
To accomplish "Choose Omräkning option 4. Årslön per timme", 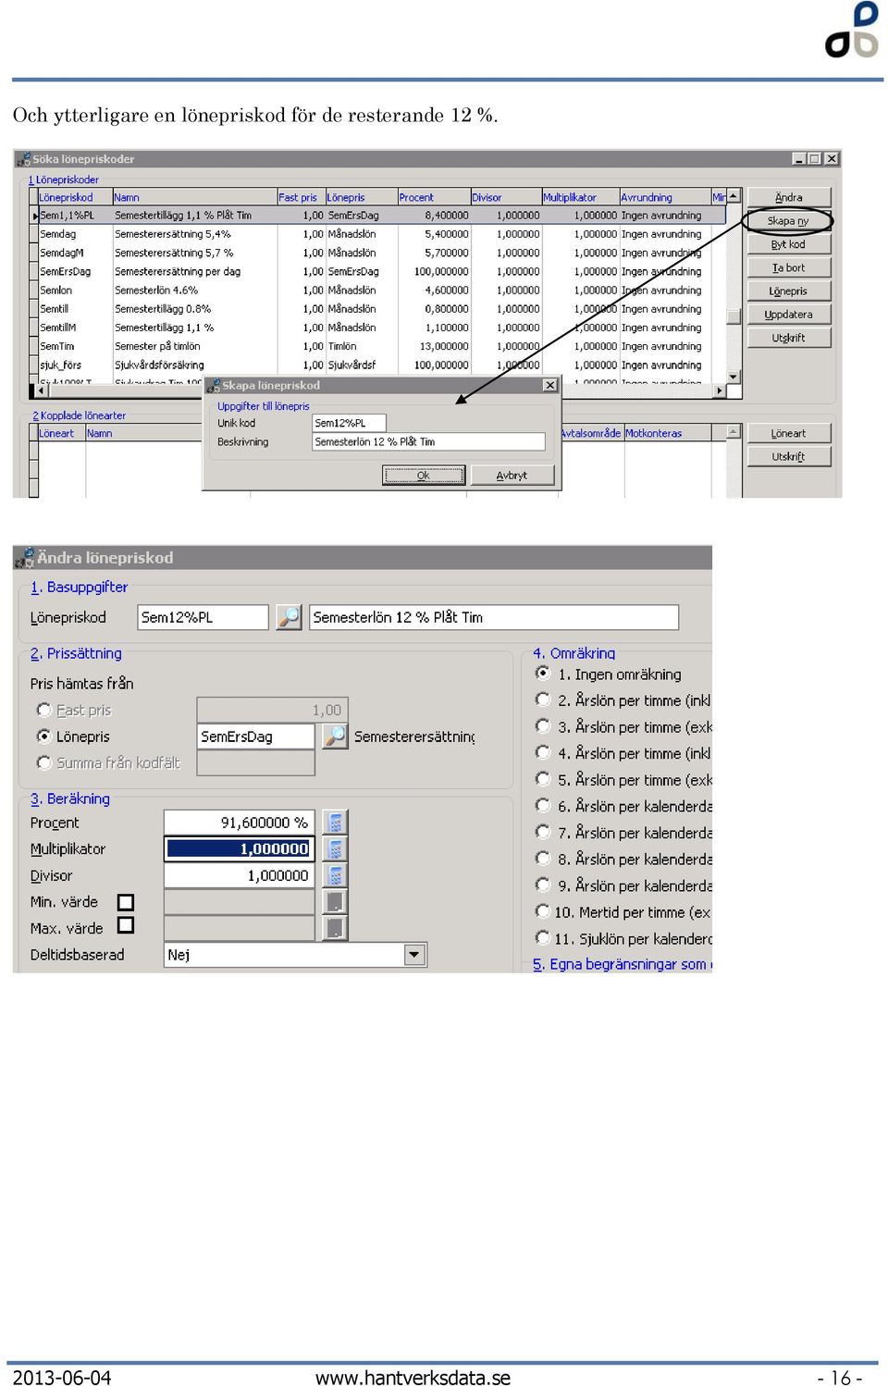I will coord(543,752).
